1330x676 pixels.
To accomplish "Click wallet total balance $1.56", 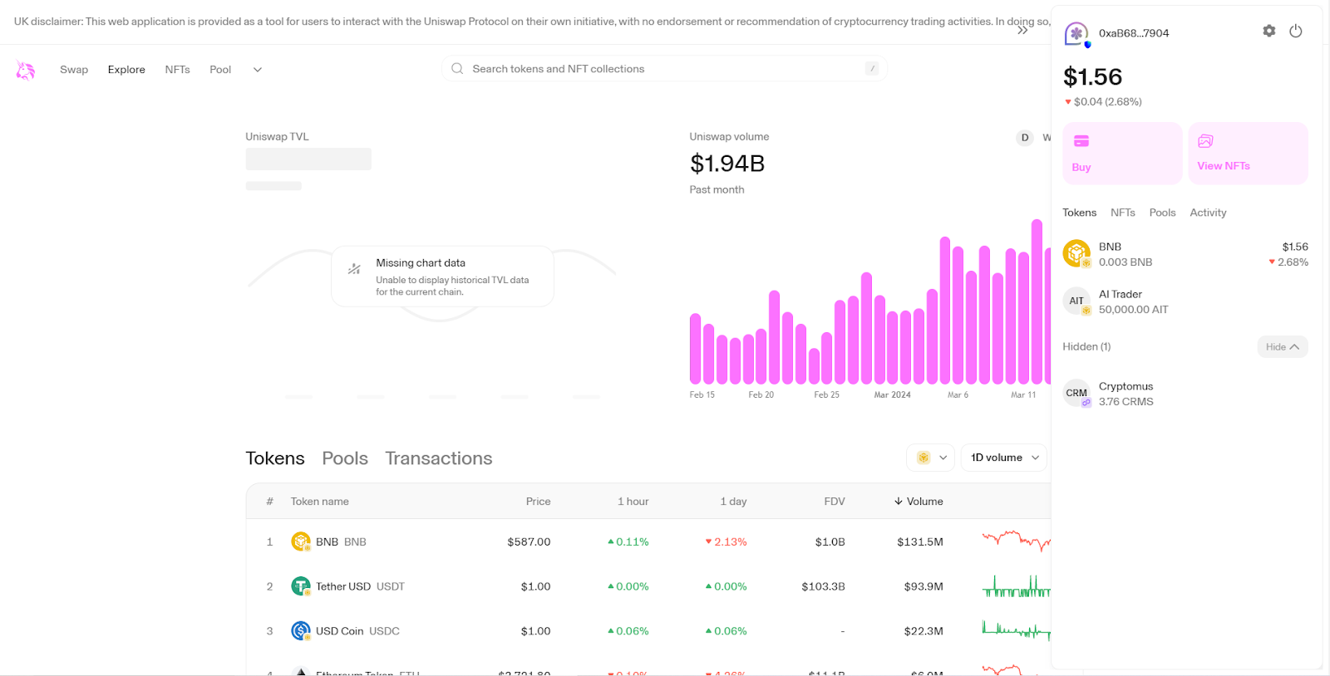I will (1092, 77).
